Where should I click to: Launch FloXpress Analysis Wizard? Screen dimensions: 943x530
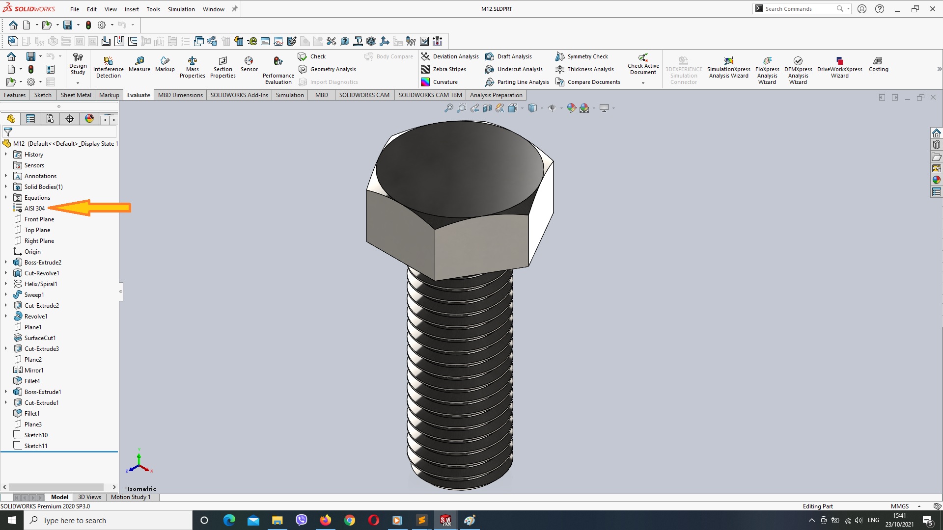click(767, 70)
